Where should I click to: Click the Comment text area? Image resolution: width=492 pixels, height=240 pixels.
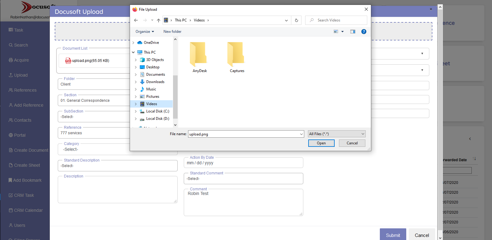243,203
